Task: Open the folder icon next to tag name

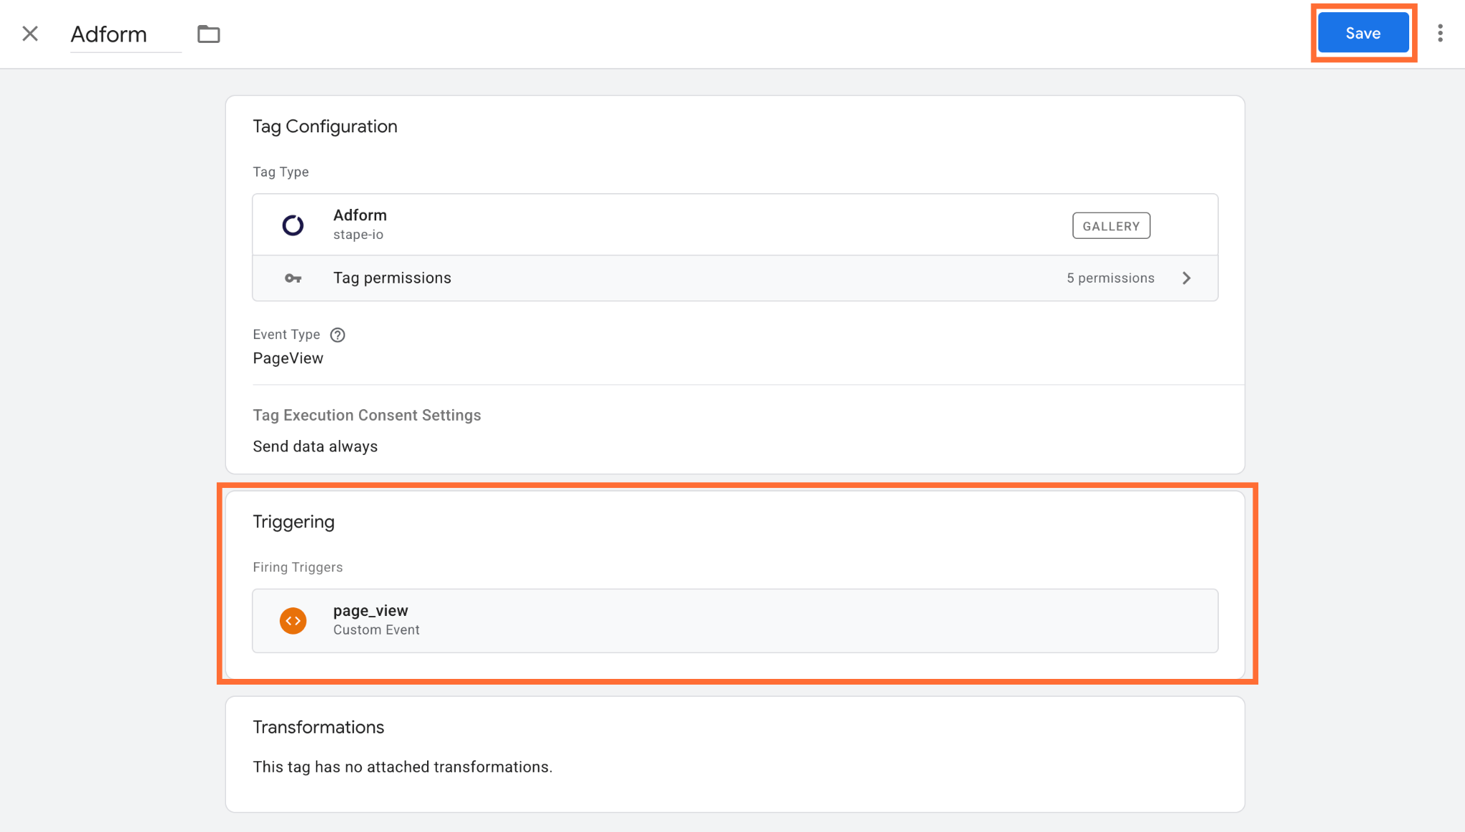Action: (208, 34)
